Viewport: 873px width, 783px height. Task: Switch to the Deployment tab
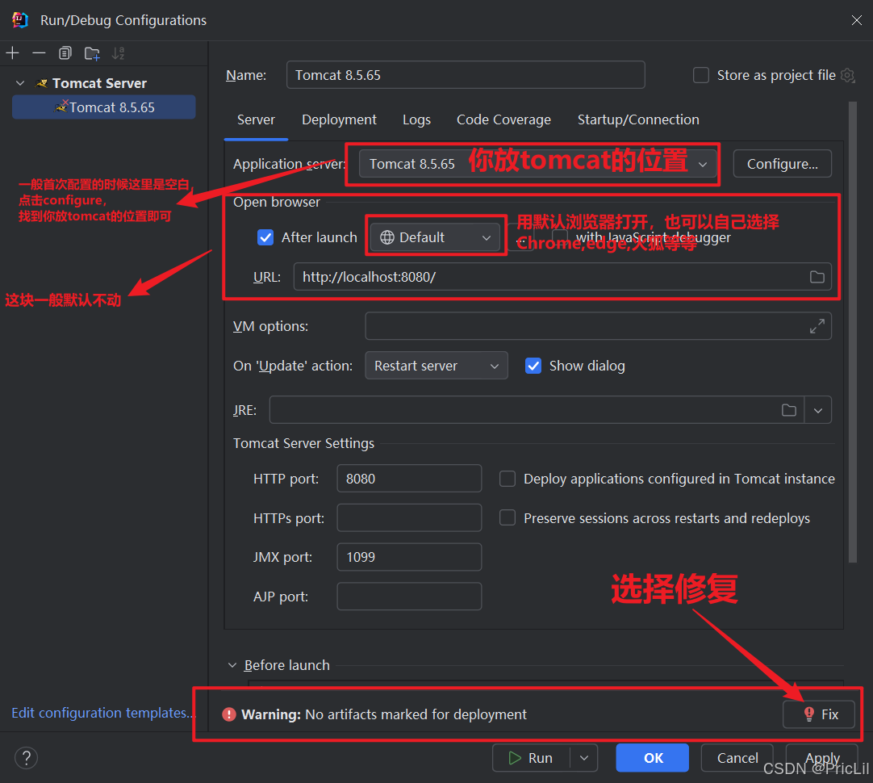(339, 119)
